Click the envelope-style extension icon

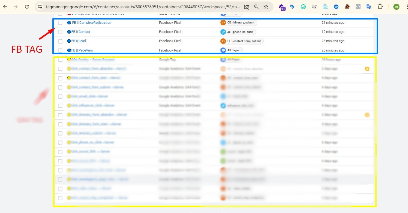(x=314, y=7)
